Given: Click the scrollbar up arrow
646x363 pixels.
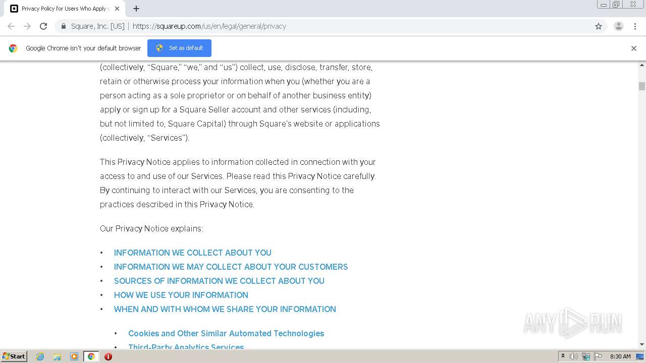Looking at the screenshot, I should click(x=642, y=65).
